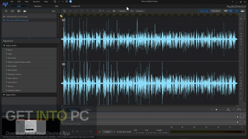Open the File menu
The height and width of the screenshot is (139, 248).
click(12, 2)
